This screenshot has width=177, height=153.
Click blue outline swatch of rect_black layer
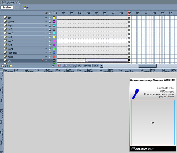coord(54,53)
